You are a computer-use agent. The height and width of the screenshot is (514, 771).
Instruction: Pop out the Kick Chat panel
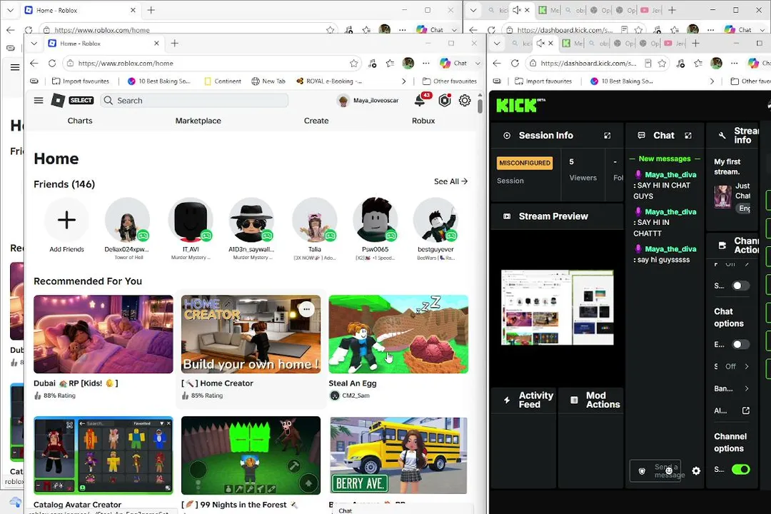point(688,135)
